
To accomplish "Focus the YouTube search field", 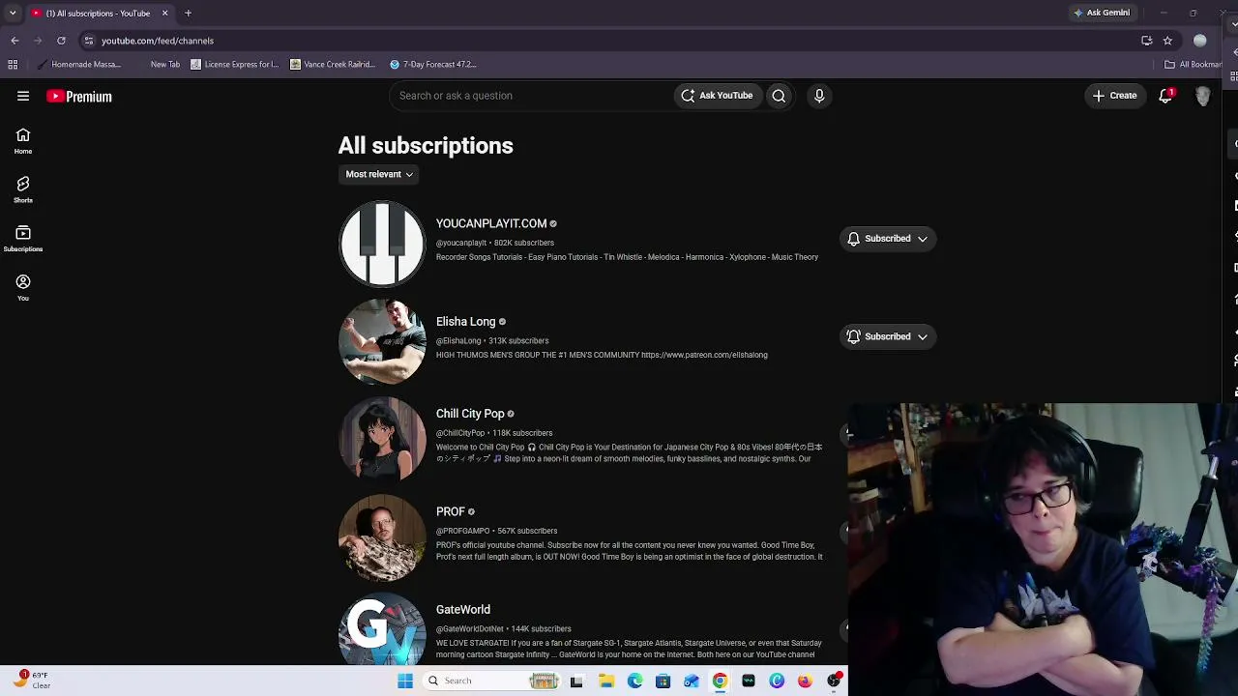I will [x=532, y=96].
